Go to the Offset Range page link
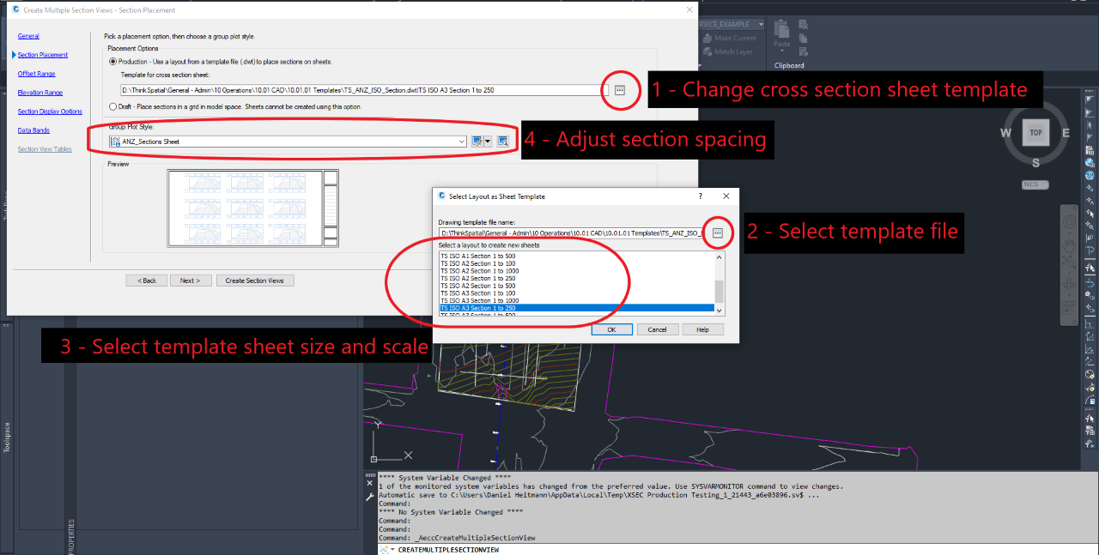This screenshot has height=555, width=1099. (x=36, y=74)
